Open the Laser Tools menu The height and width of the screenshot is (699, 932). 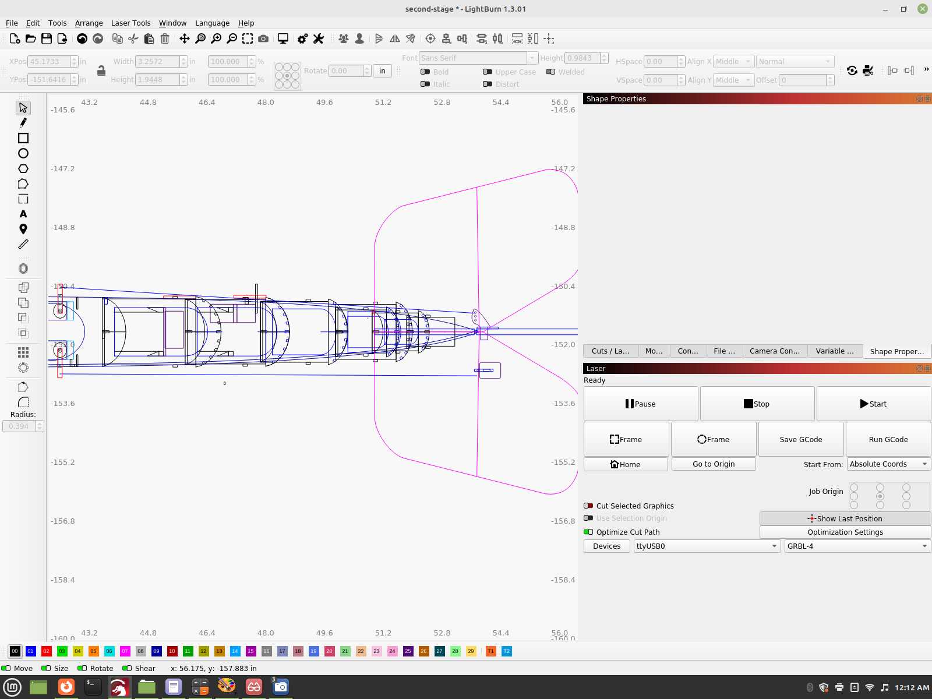click(x=130, y=23)
